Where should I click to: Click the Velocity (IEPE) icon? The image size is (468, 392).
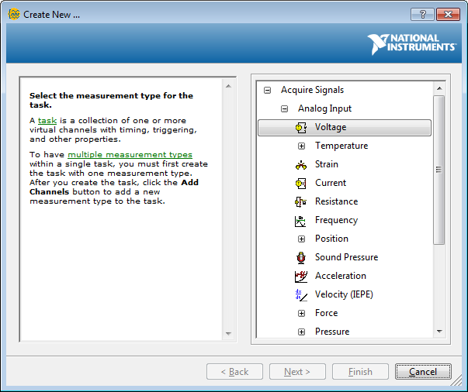point(301,295)
